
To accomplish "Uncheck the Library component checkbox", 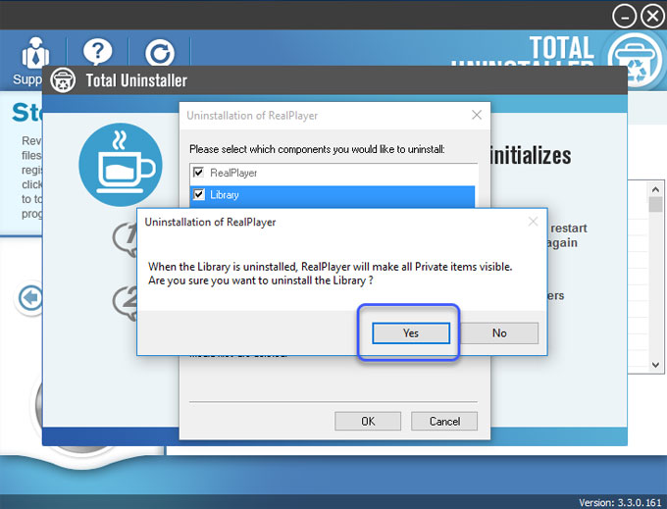I will point(199,195).
